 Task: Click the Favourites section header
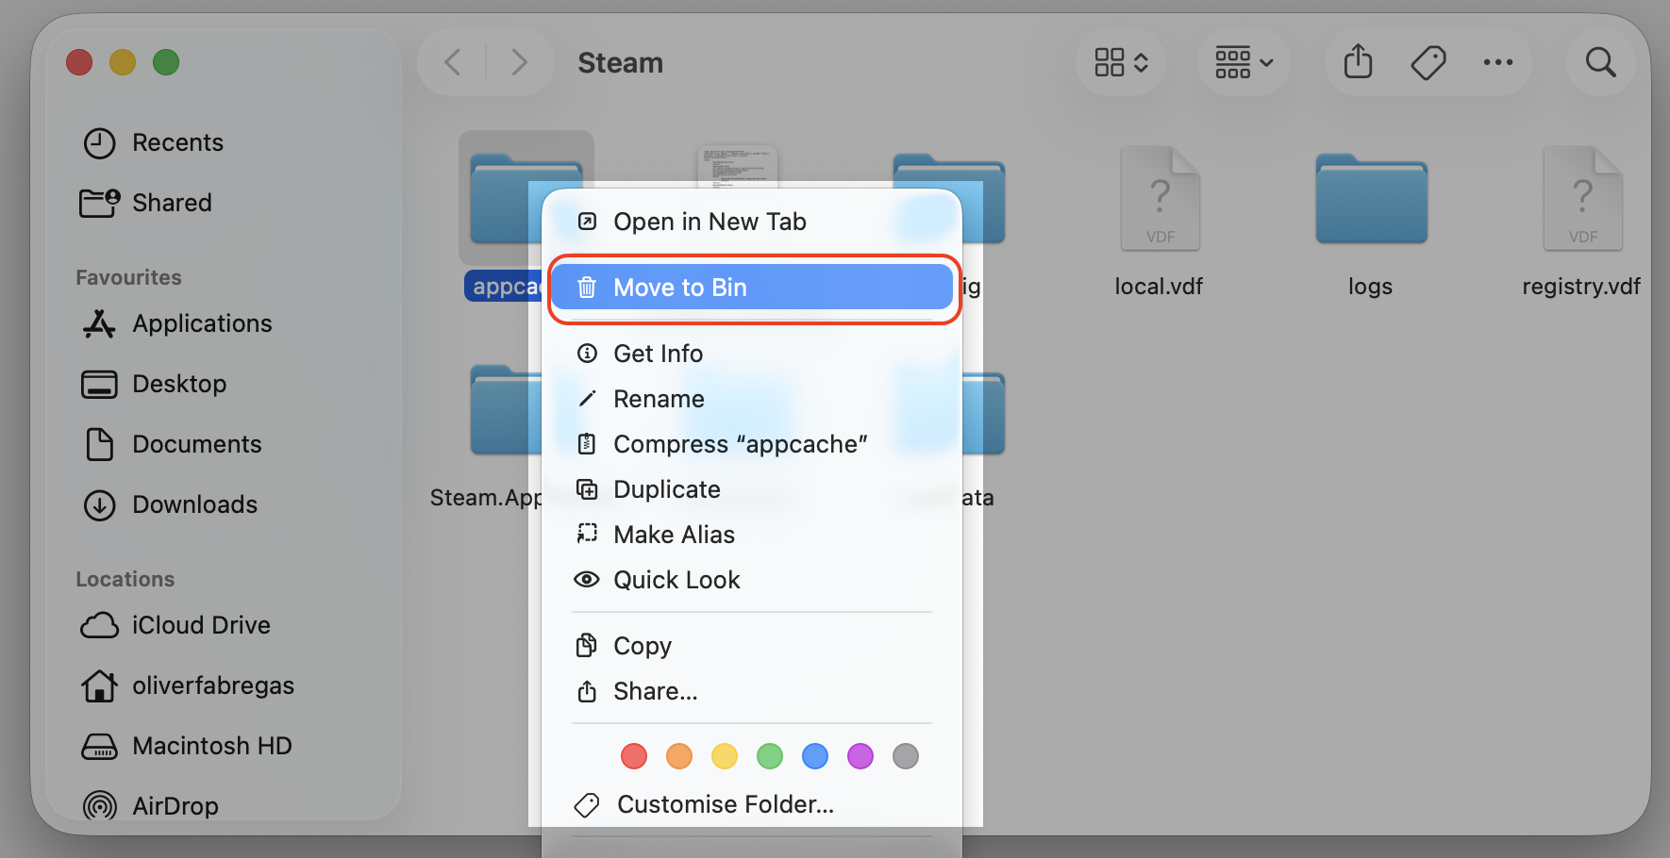pos(128,277)
